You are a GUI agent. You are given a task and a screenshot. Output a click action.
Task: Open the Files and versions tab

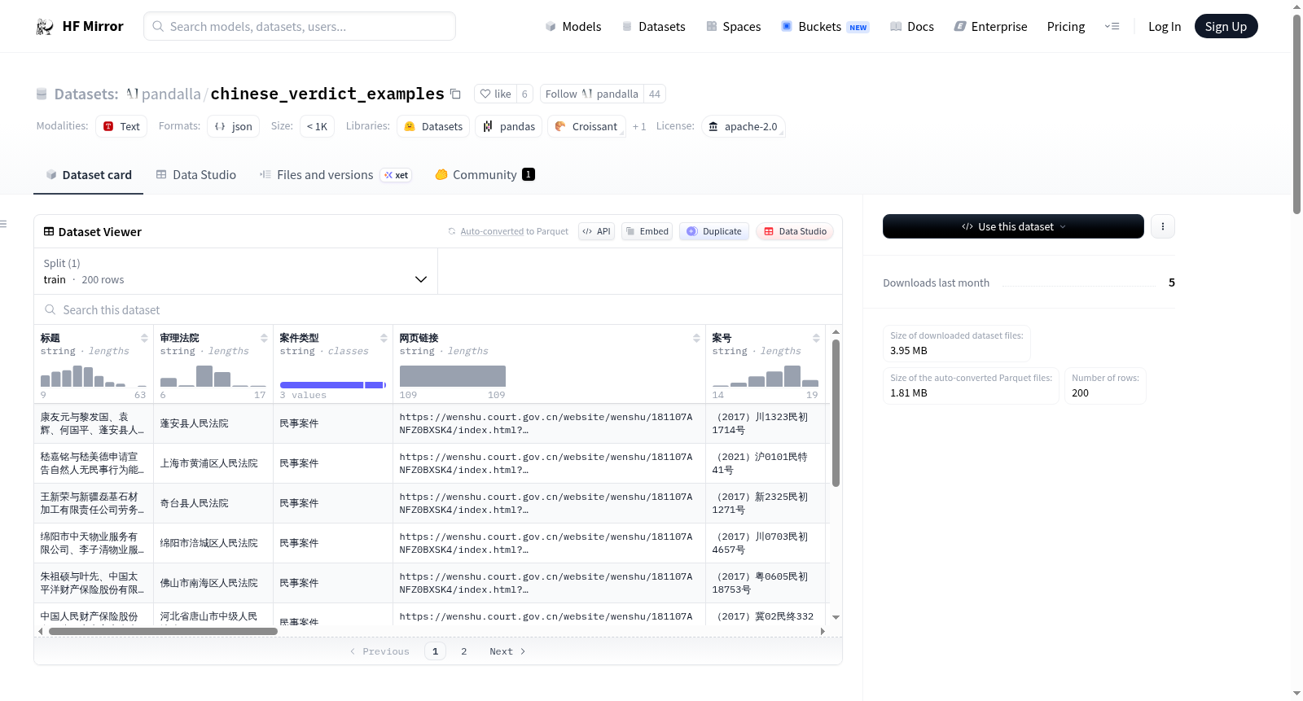pos(335,175)
